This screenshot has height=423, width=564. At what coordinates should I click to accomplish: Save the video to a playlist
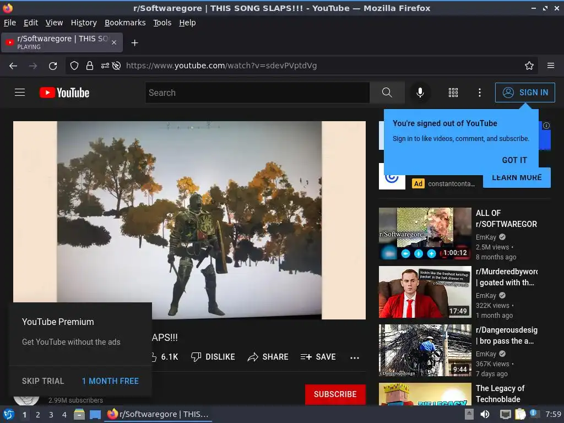(x=318, y=357)
